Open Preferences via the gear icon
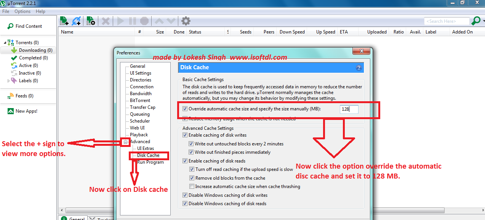This screenshot has height=220, width=485. coord(186,21)
